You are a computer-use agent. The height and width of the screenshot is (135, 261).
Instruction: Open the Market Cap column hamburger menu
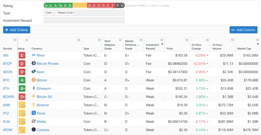(x=258, y=40)
